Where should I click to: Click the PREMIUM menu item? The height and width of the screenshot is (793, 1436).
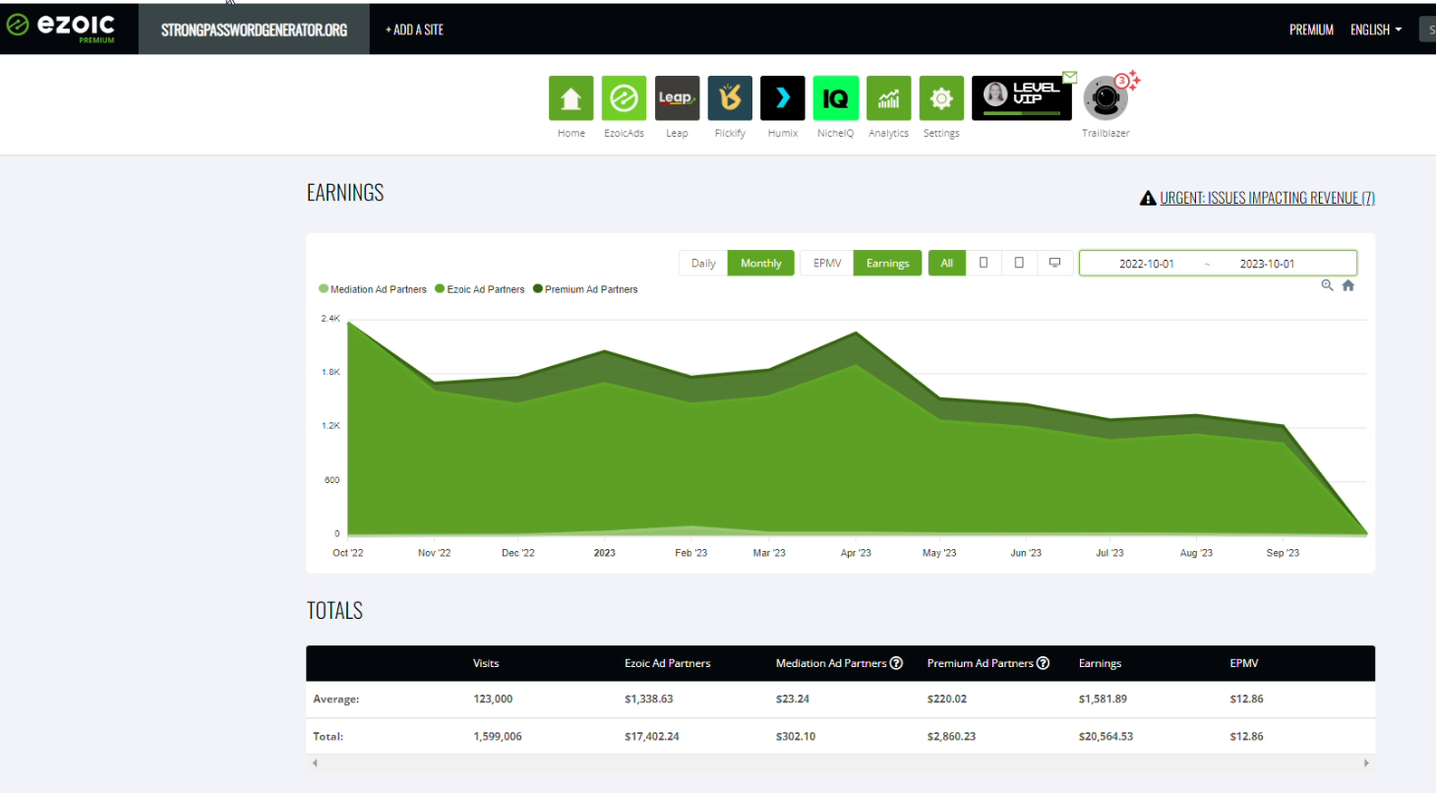1311,30
